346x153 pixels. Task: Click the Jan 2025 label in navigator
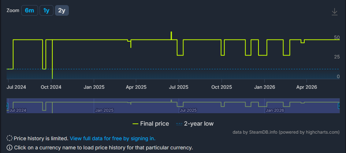pyautogui.click(x=104, y=110)
